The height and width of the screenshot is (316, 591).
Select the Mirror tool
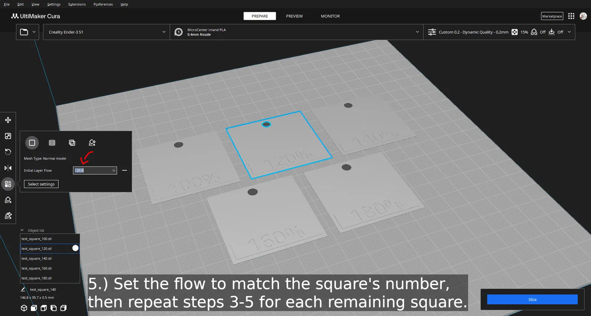(8, 168)
